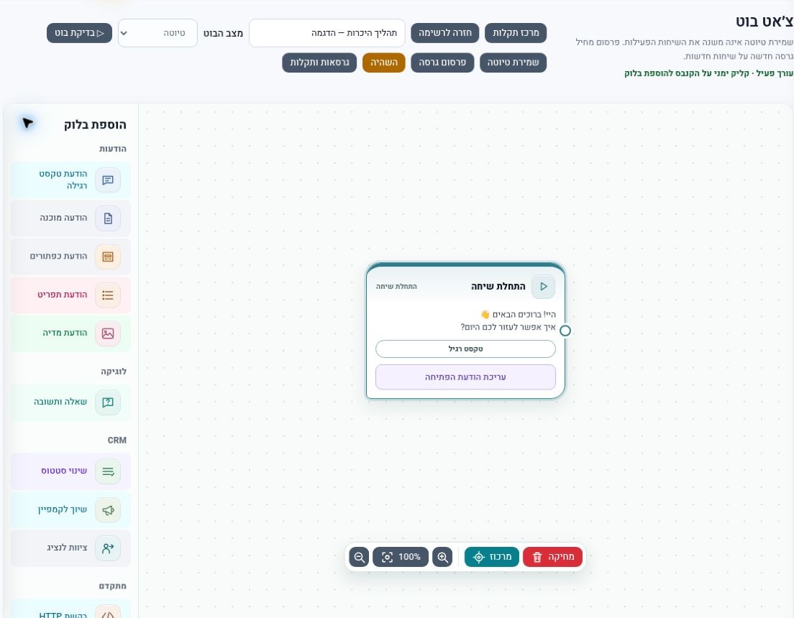Add a הודעת טקסט רגילה block
The image size is (794, 618).
[70, 180]
